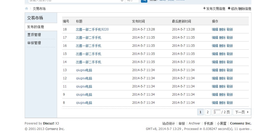Open the qiugou电脑 link in row 12
The image size is (264, 135).
pyautogui.click(x=84, y=78)
